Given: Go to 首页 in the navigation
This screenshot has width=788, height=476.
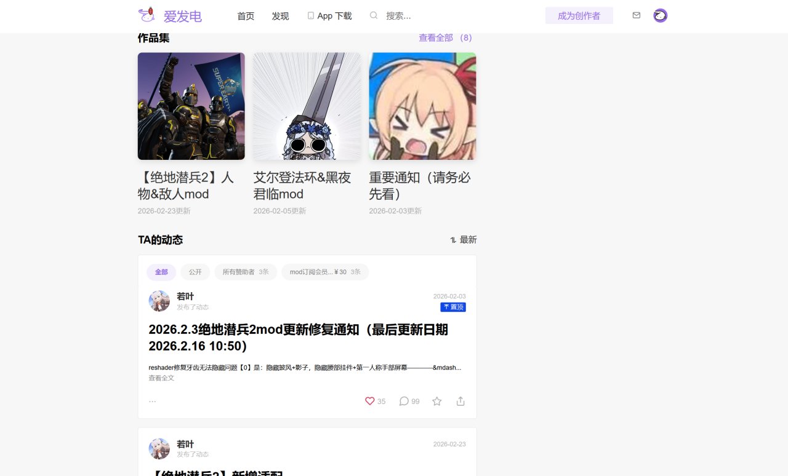Looking at the screenshot, I should click(x=246, y=16).
